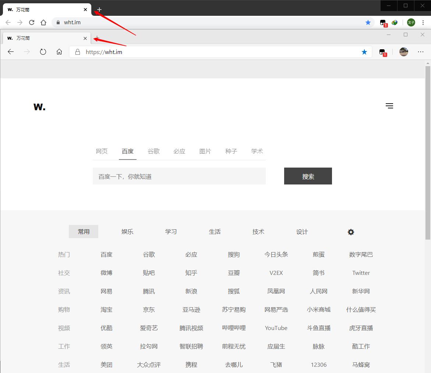Viewport: 431px width, 373px height.
Task: Switch to the 谷歌 search tab
Action: (153, 151)
